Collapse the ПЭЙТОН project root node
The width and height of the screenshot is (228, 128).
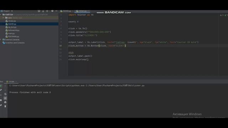pos(1,15)
